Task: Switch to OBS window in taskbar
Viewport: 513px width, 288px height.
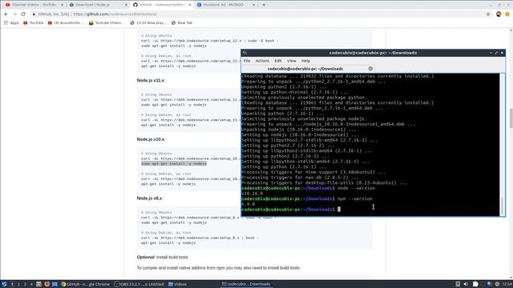Action: [x=139, y=284]
